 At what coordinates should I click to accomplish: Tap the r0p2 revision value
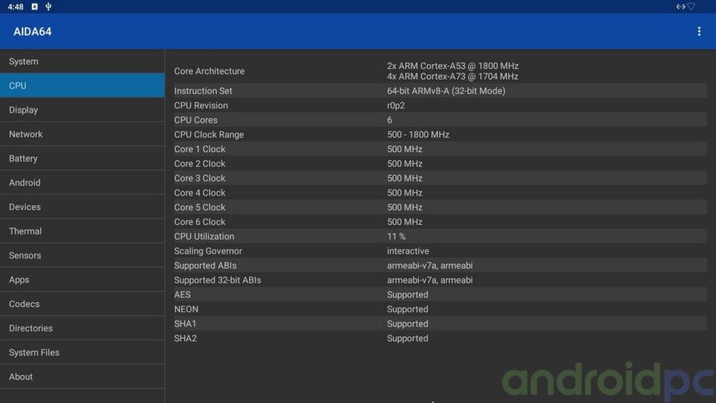(x=396, y=105)
